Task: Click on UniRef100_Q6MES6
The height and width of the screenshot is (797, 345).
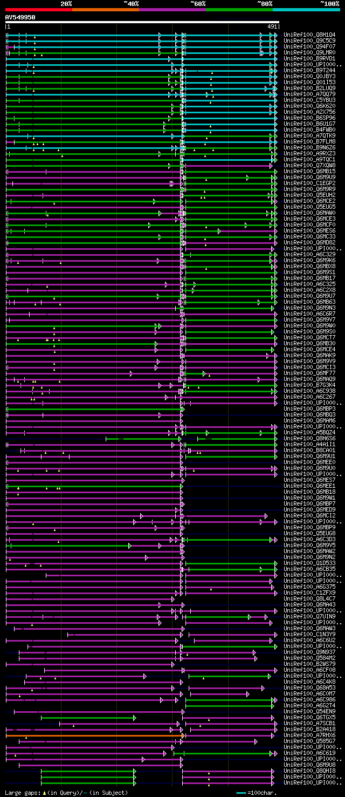Action: pyautogui.click(x=309, y=230)
